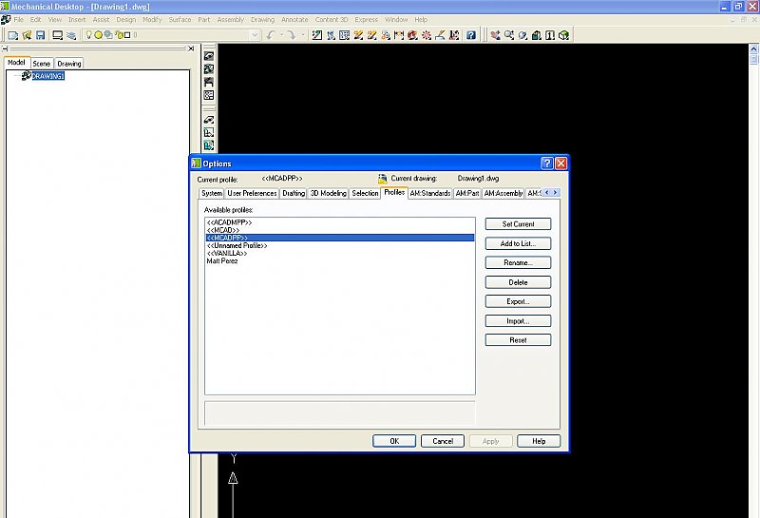
Task: Click the Options dialog help question button
Action: point(547,163)
